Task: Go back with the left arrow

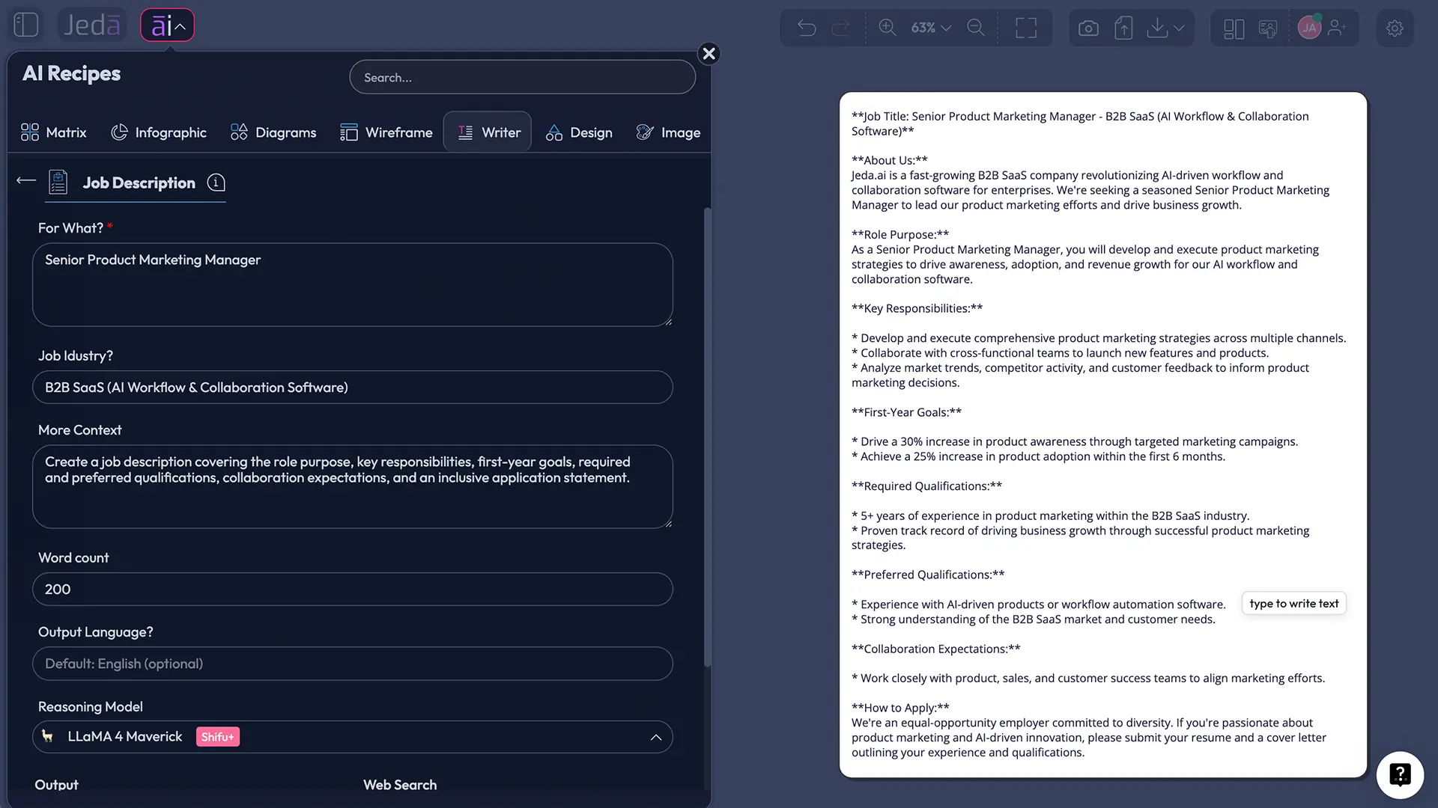Action: tap(26, 180)
